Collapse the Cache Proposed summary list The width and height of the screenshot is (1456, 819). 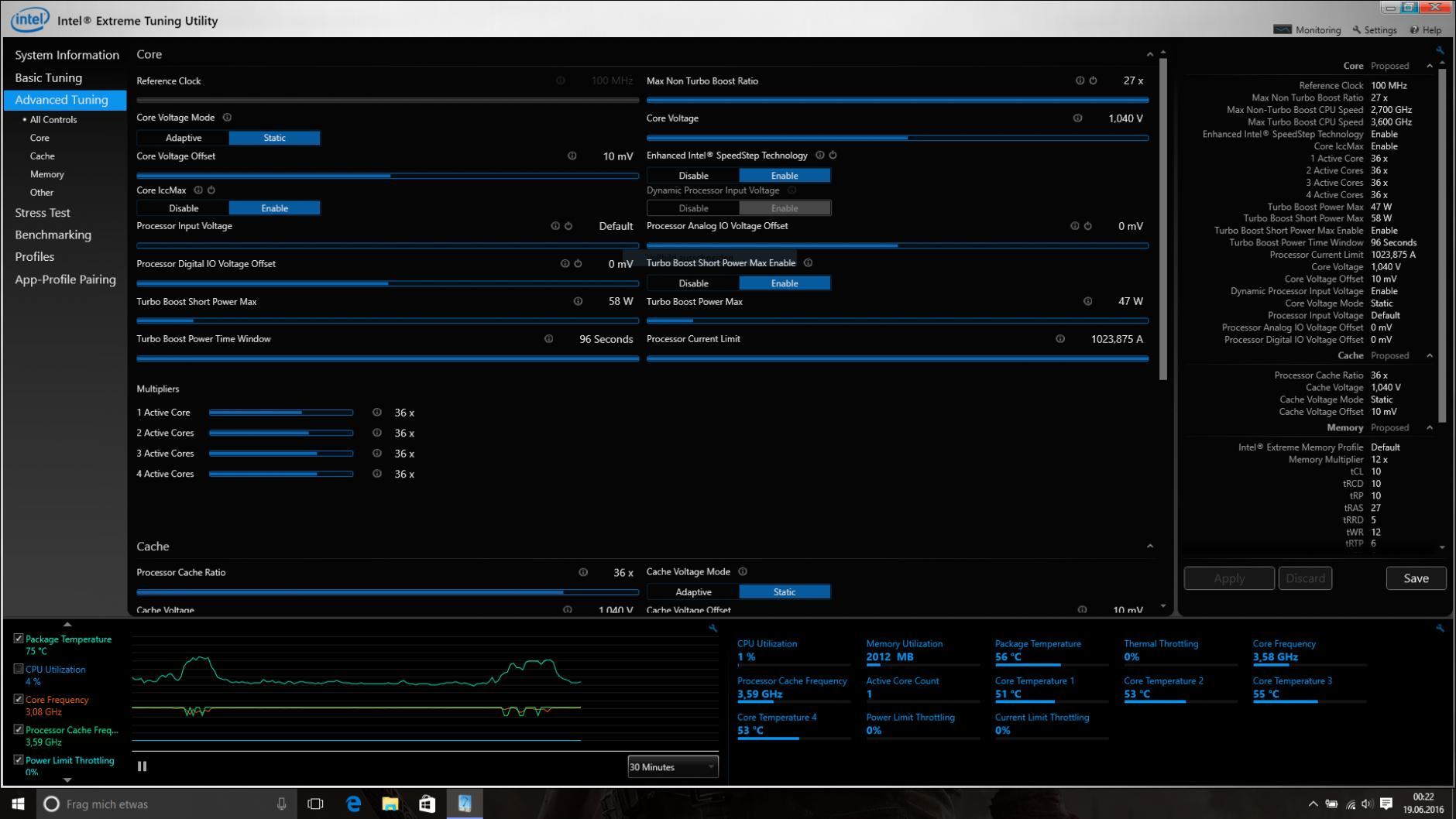(x=1430, y=355)
